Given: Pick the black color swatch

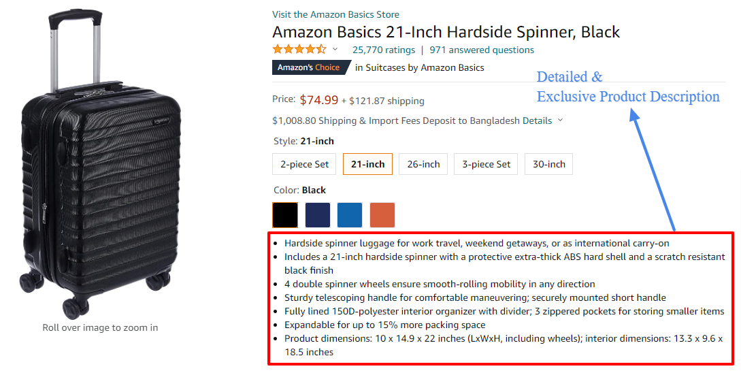Looking at the screenshot, I should (285, 215).
